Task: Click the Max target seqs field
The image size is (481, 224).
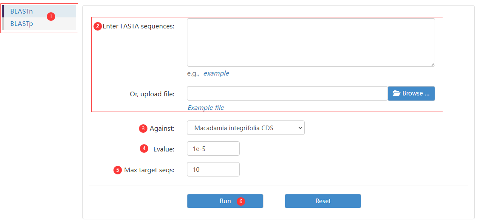Action: [213, 169]
